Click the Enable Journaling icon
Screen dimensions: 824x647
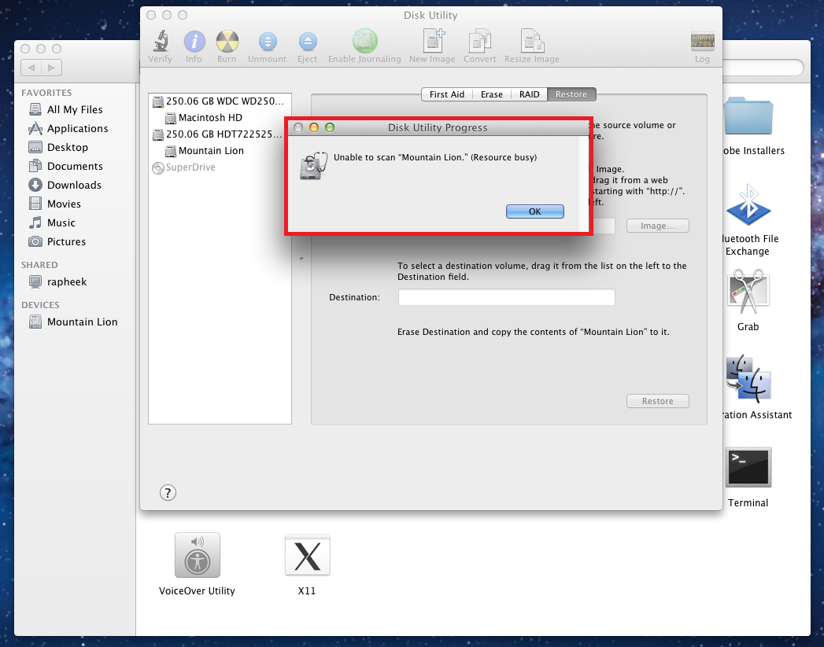tap(364, 41)
